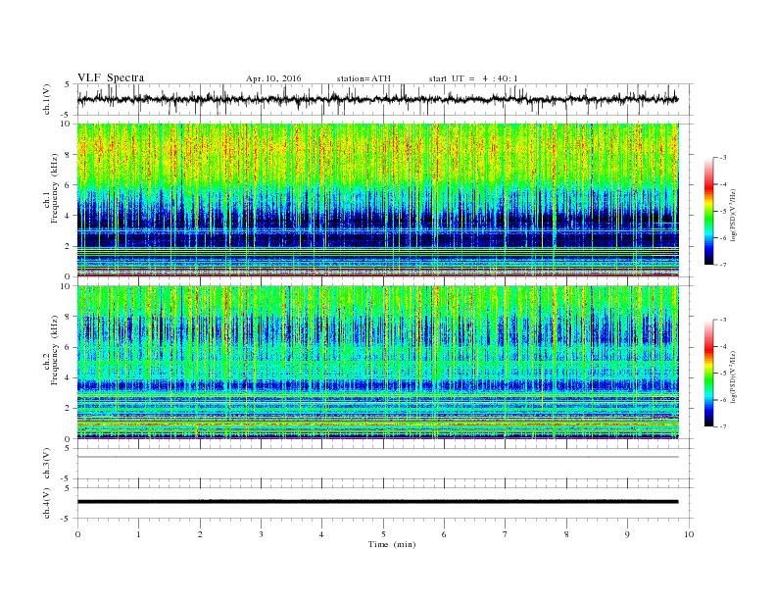The width and height of the screenshot is (776, 600).
Task: Click the "7" tick on the Time axis
Action: [506, 534]
